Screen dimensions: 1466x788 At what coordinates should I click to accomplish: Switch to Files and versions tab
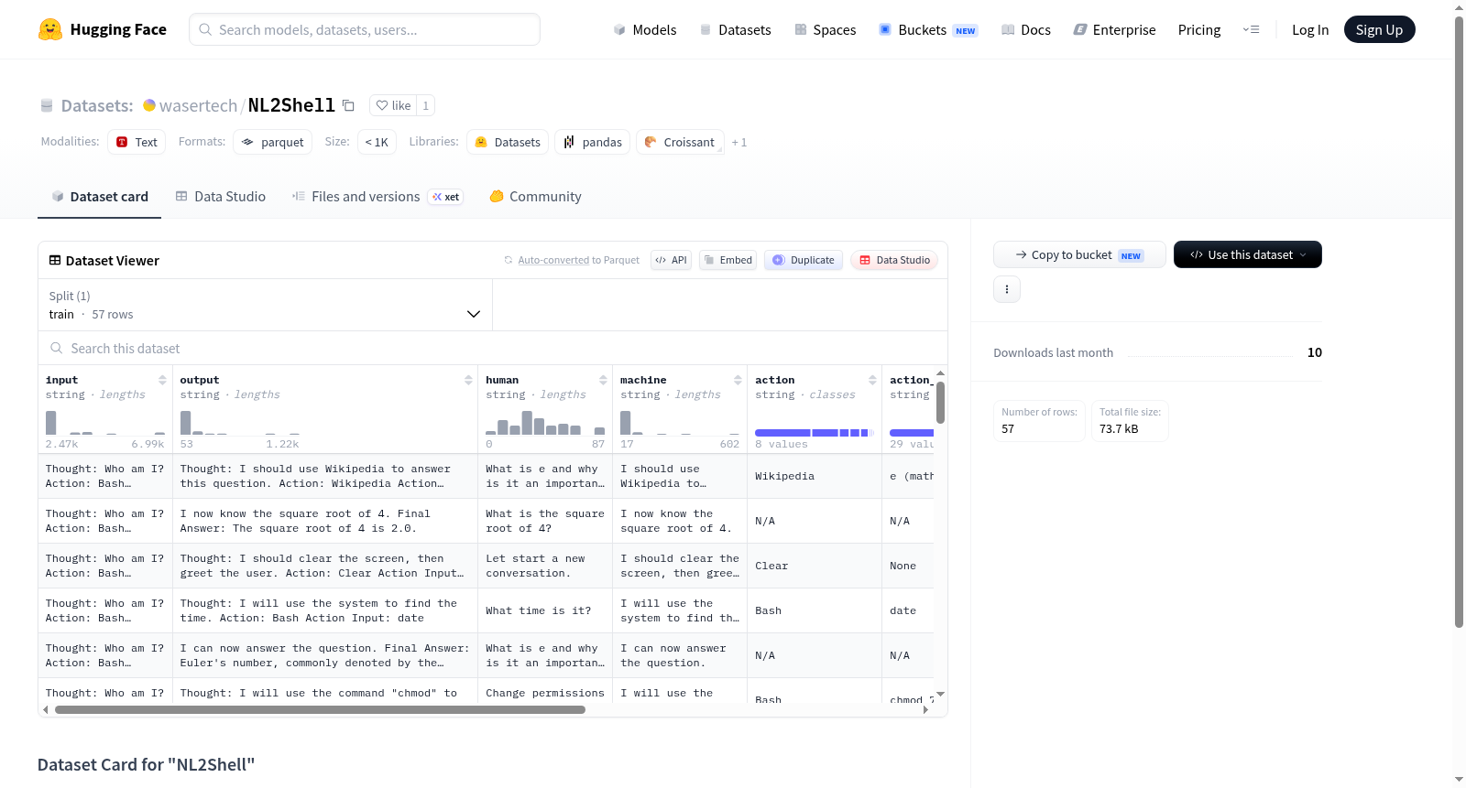[x=377, y=197]
